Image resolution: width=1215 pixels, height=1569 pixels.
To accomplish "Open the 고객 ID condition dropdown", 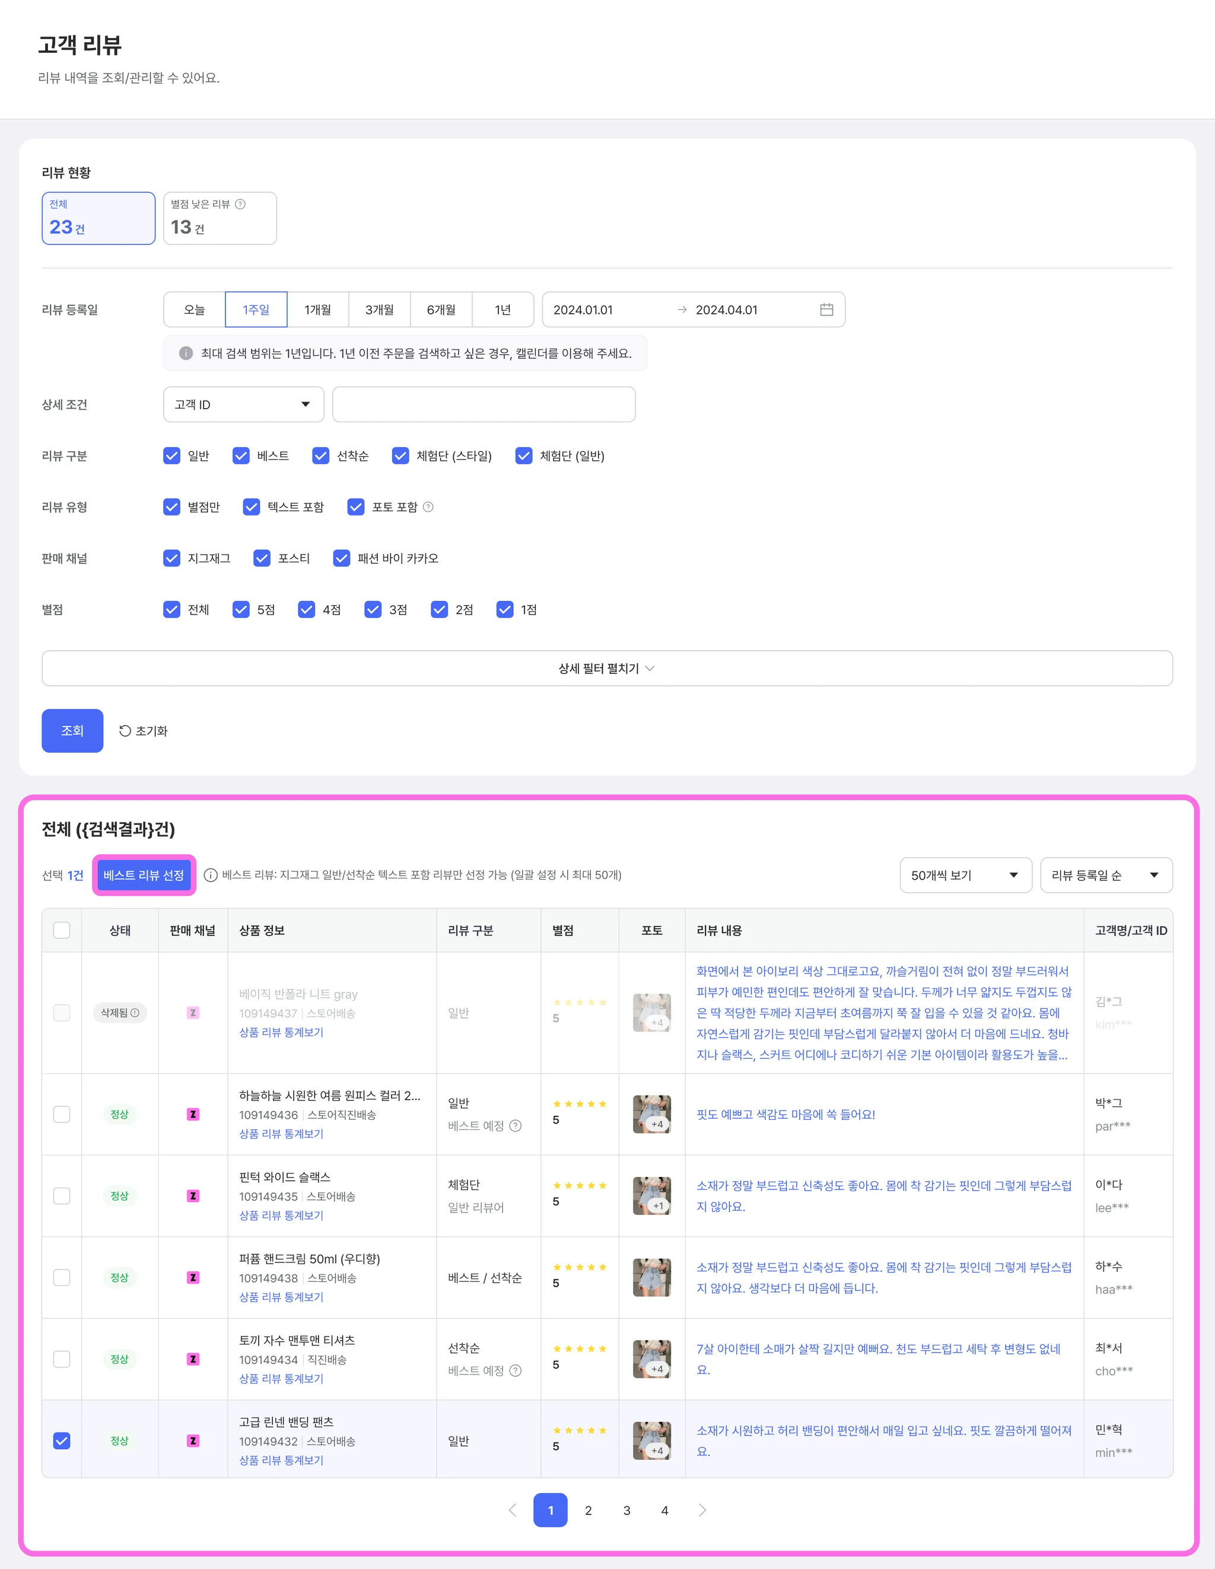I will (244, 405).
